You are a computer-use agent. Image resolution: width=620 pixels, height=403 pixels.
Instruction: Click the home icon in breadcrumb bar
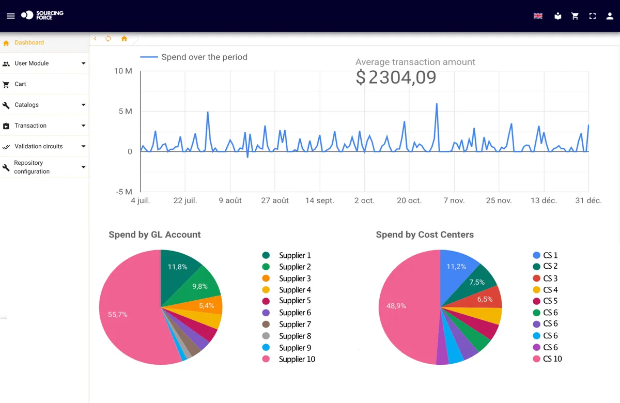124,39
